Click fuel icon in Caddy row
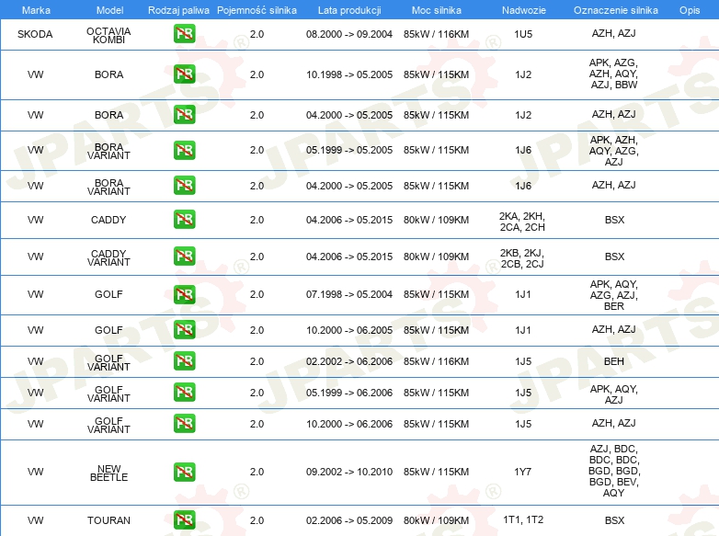 (x=184, y=219)
